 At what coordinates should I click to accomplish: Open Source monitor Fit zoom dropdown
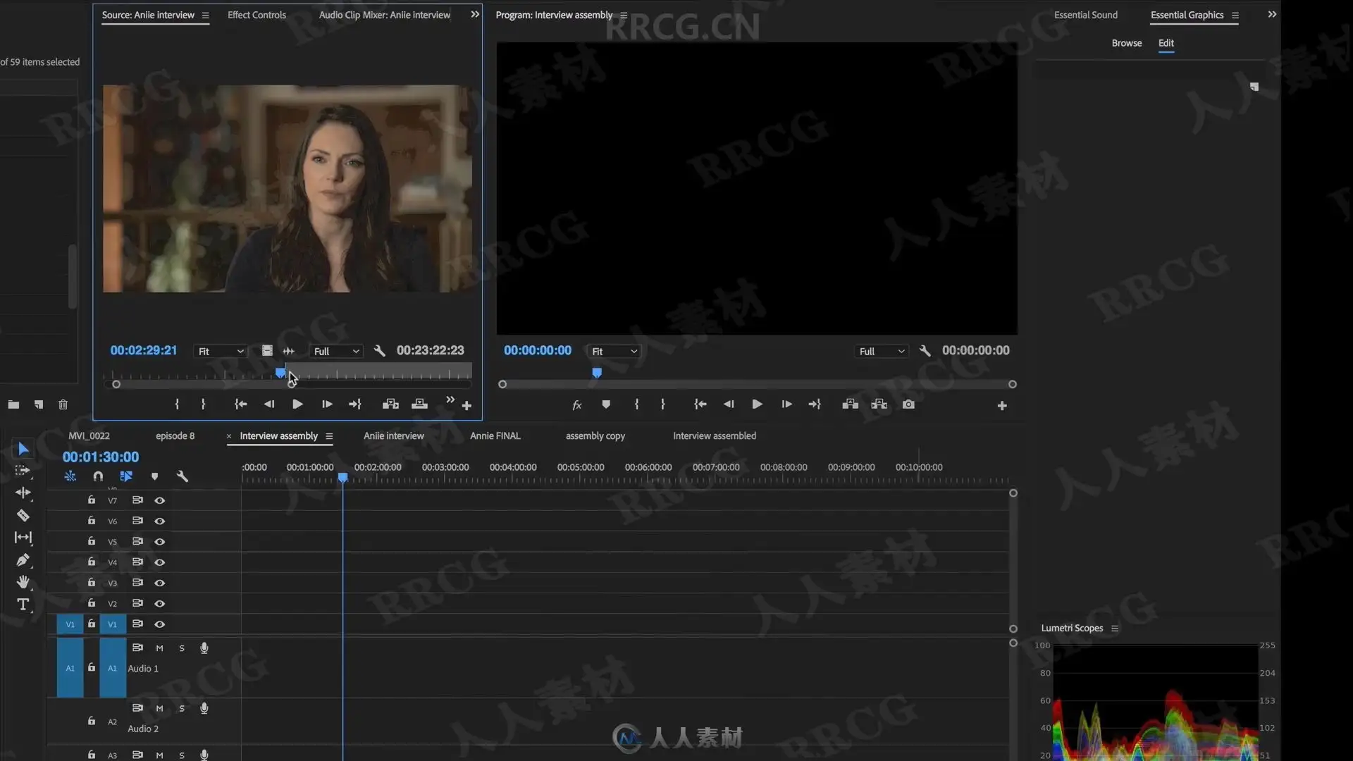pyautogui.click(x=221, y=352)
